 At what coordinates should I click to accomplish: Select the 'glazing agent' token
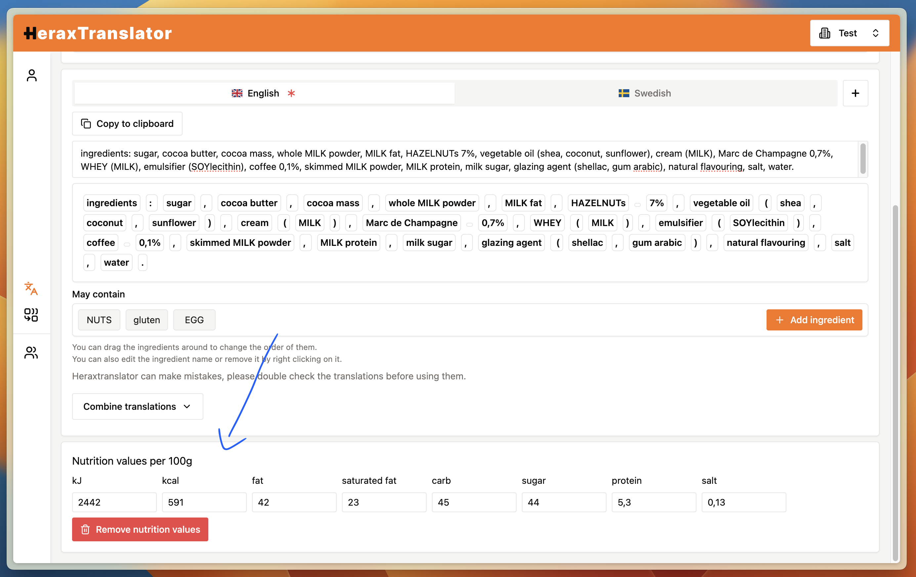click(511, 243)
